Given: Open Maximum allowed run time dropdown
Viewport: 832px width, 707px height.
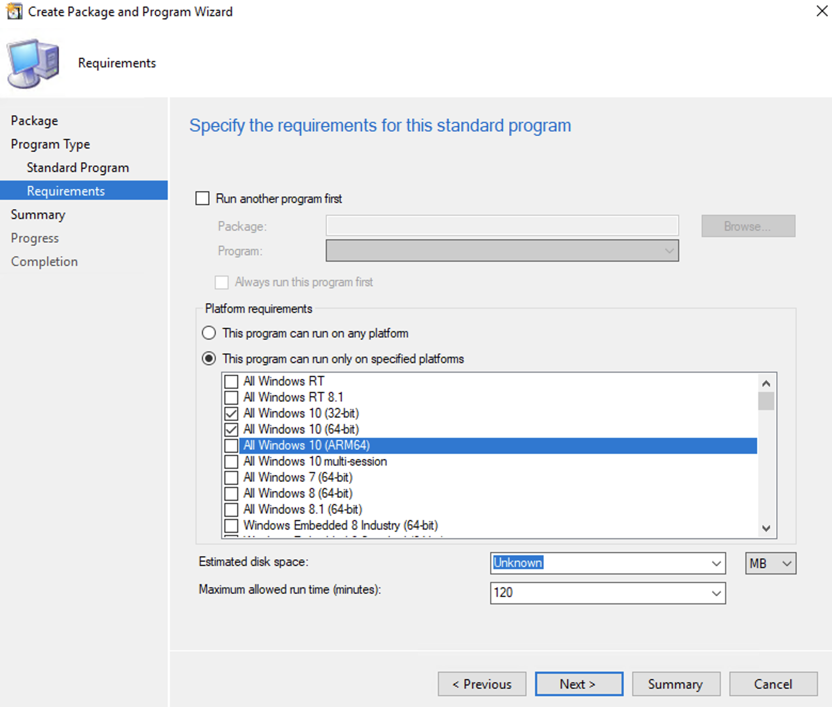Looking at the screenshot, I should coord(716,593).
